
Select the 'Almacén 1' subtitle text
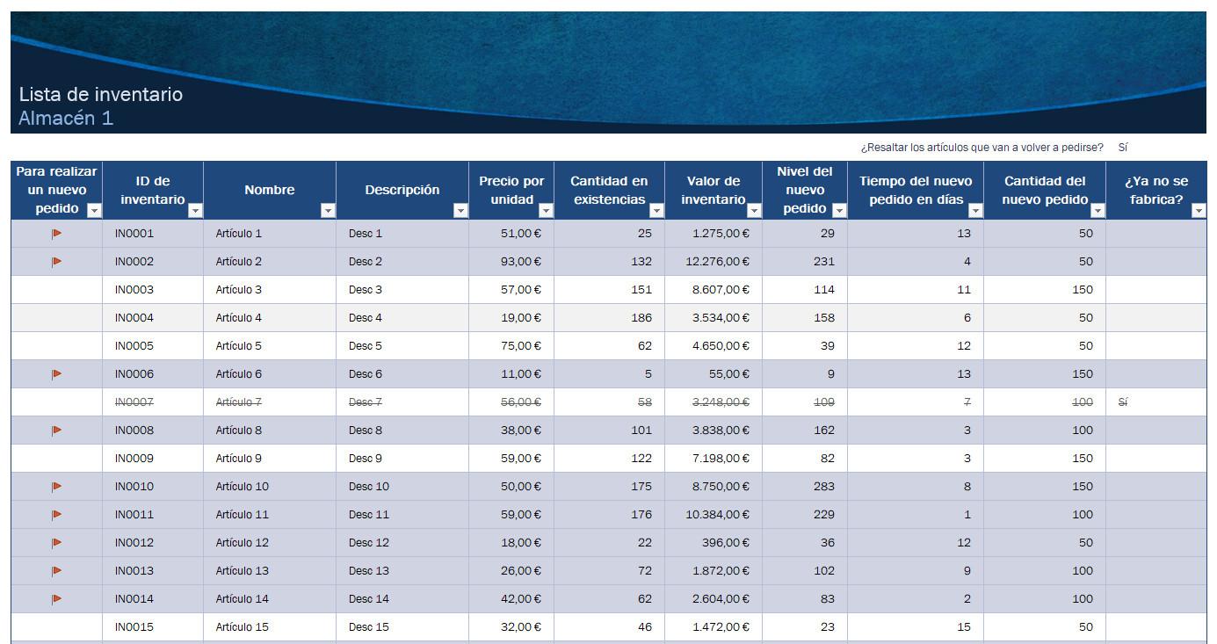[x=66, y=119]
